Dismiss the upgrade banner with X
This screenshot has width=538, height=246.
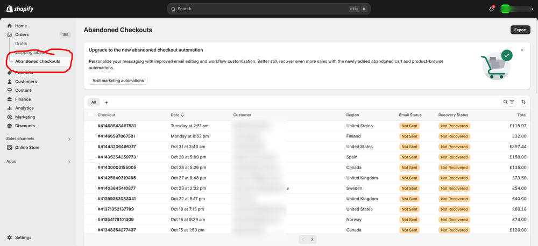pos(522,50)
